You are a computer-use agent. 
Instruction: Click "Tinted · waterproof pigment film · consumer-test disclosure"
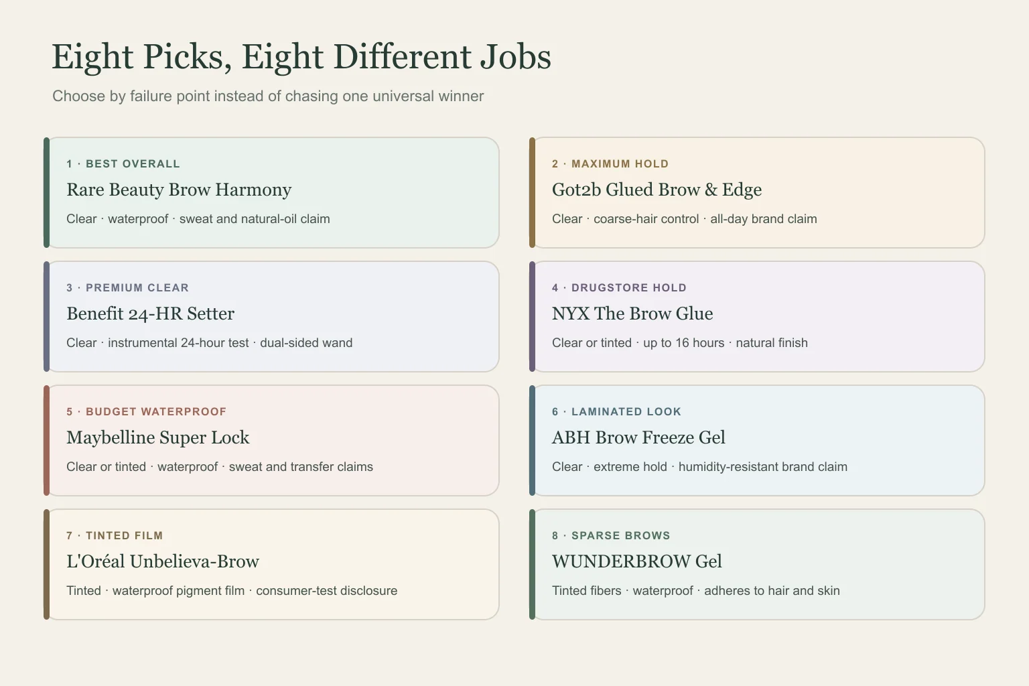(232, 591)
